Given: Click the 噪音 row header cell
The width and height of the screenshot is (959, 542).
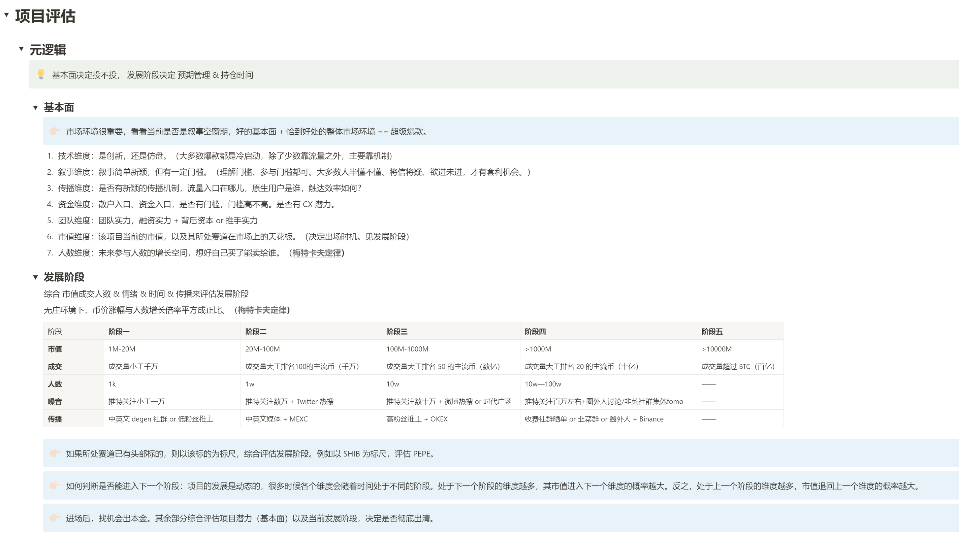Looking at the screenshot, I should click(x=73, y=401).
